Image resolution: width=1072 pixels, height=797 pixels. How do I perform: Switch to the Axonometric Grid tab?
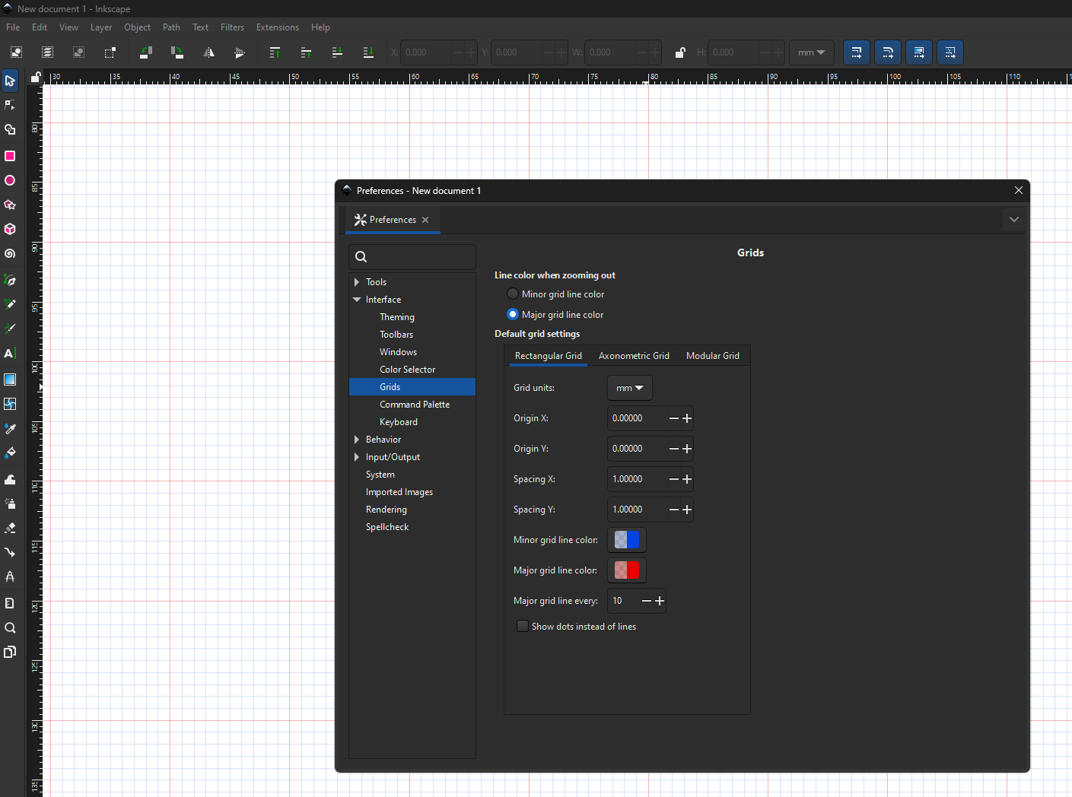coord(634,356)
